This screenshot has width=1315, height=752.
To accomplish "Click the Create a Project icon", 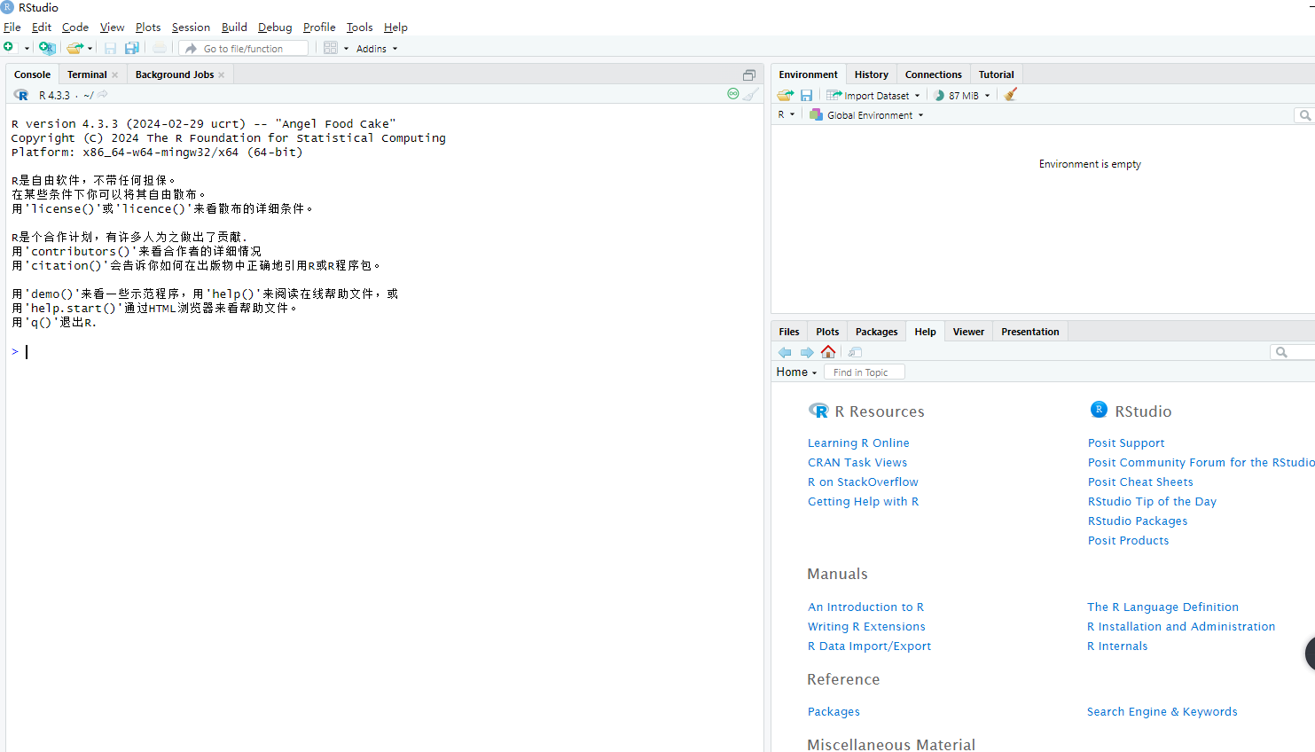I will pyautogui.click(x=47, y=48).
